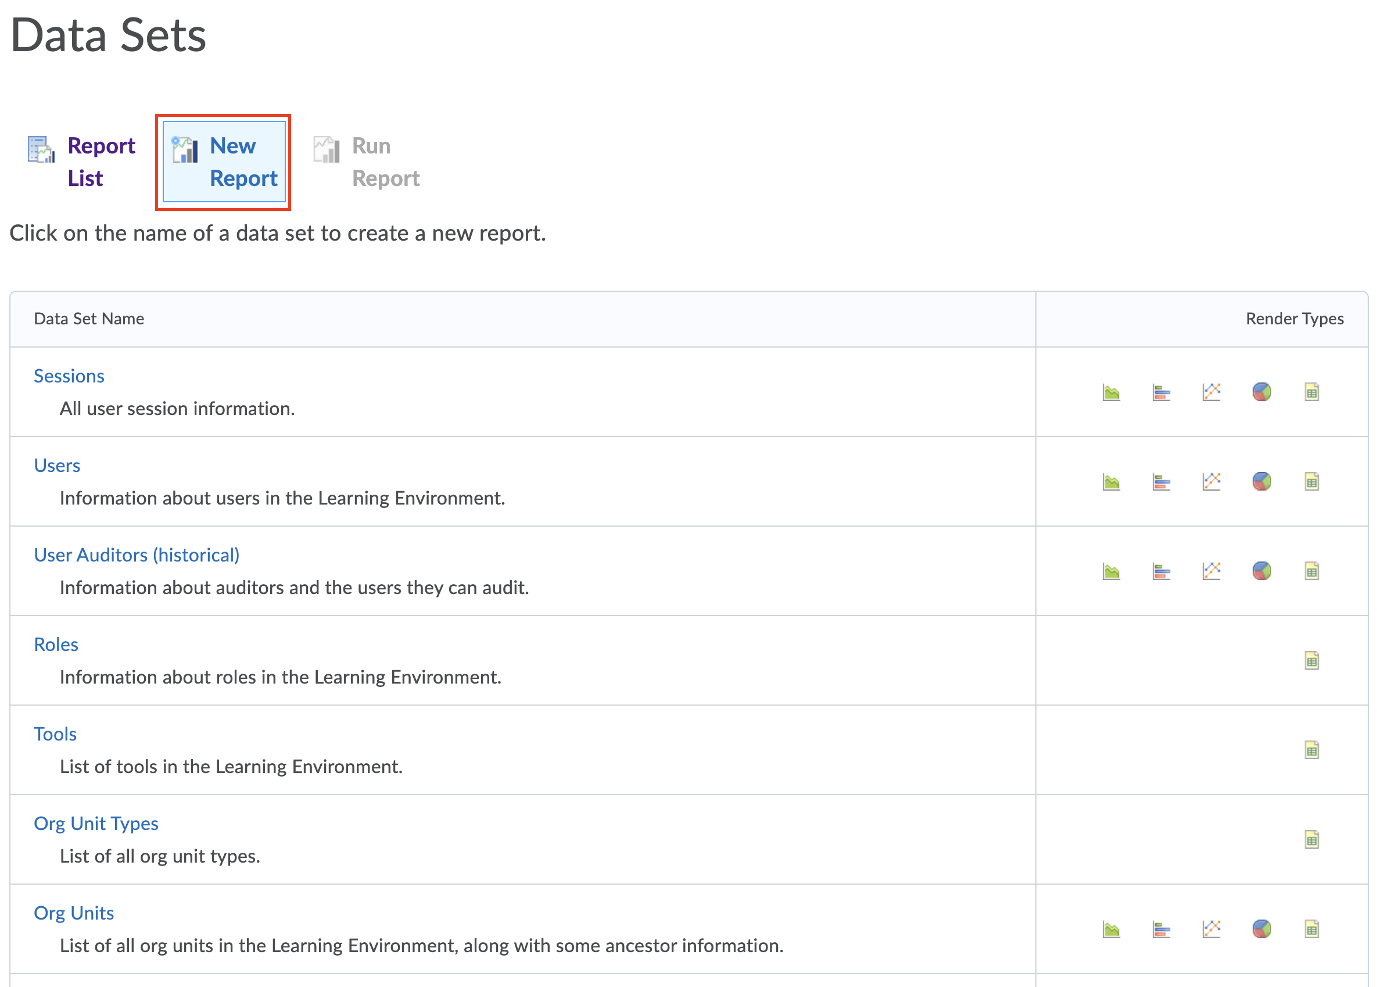Open User Auditors (historical) data set

coord(137,555)
